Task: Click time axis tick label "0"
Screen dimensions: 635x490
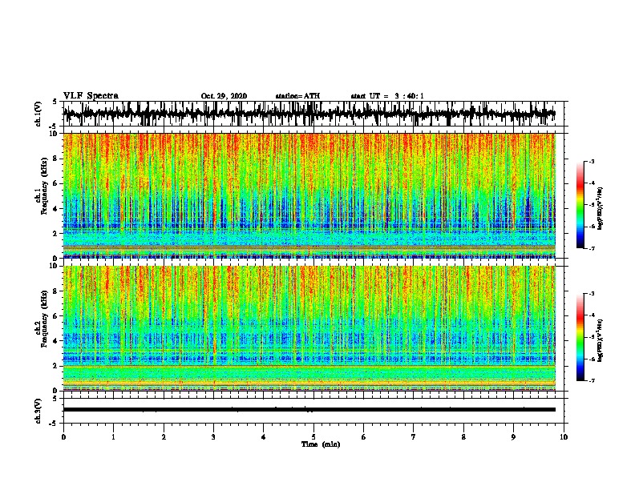Action: (x=63, y=437)
